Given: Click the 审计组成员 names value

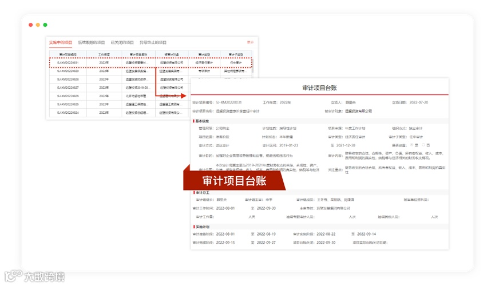Looking at the screenshot, I should pyautogui.click(x=335, y=200).
